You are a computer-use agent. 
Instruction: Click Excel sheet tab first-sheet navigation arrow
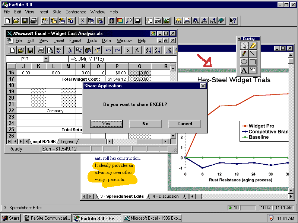click(x=9, y=142)
